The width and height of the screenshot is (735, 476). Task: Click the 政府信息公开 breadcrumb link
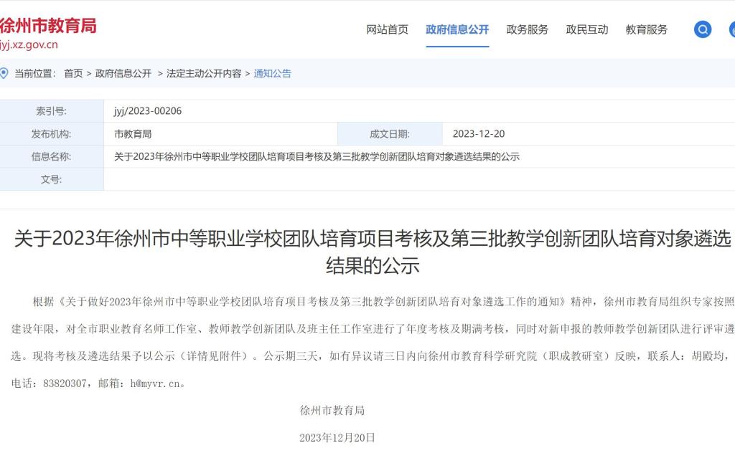(x=123, y=74)
